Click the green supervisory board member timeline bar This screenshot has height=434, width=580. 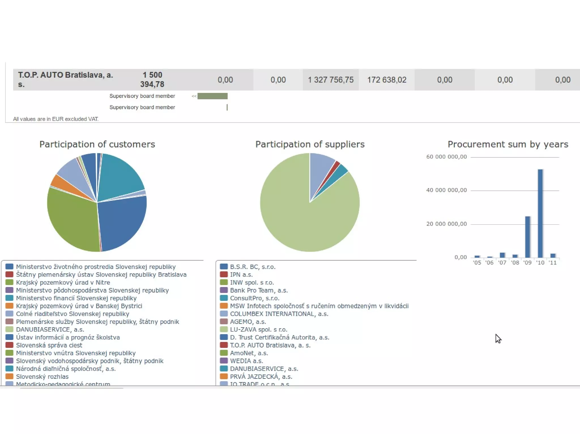212,96
